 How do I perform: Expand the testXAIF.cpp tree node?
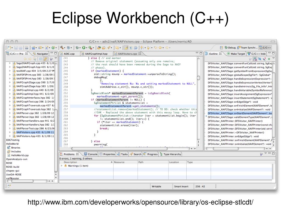click(x=10, y=71)
